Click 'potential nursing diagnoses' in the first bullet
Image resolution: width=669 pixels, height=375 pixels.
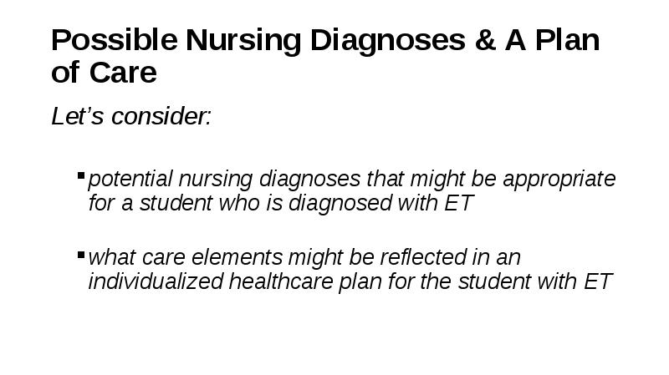tap(224, 179)
